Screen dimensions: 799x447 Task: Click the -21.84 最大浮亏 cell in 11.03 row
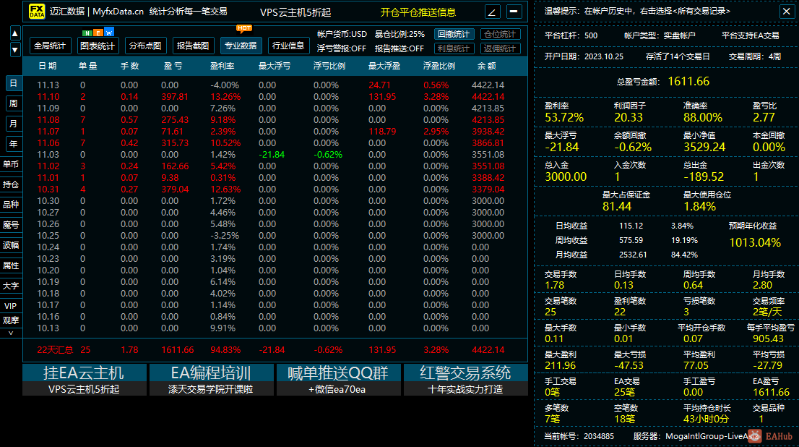pos(272,155)
